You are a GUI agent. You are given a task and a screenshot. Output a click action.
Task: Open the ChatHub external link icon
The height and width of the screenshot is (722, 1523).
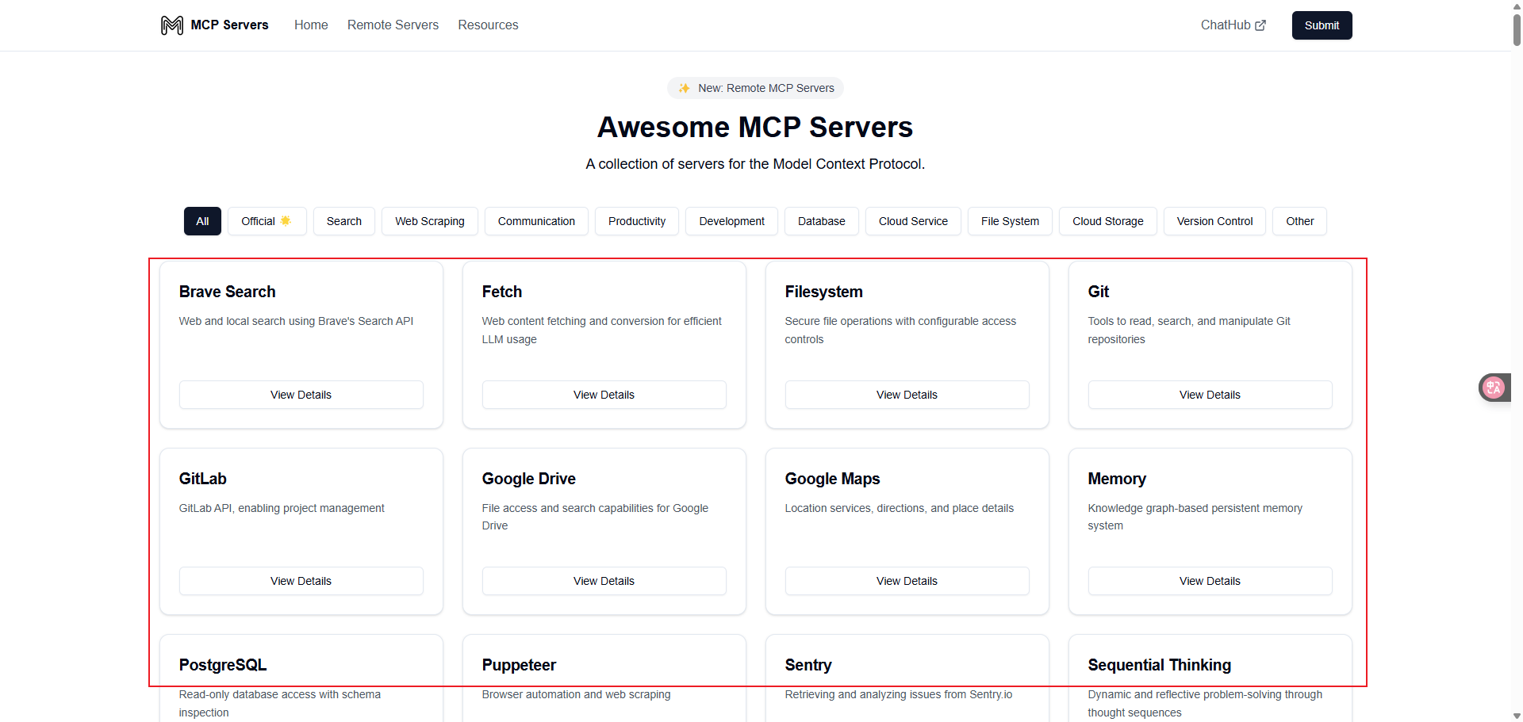[1260, 25]
